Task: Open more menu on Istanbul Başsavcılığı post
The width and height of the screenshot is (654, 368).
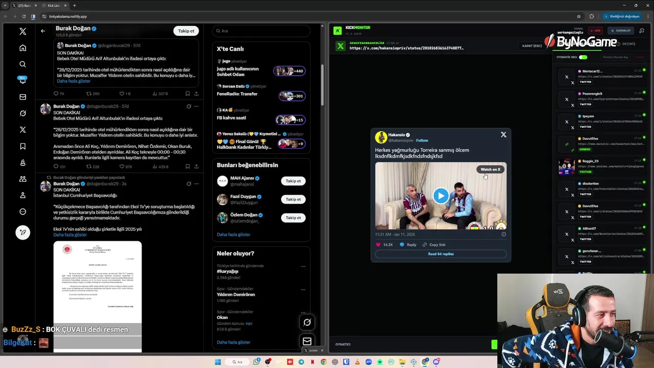Action: (196, 183)
